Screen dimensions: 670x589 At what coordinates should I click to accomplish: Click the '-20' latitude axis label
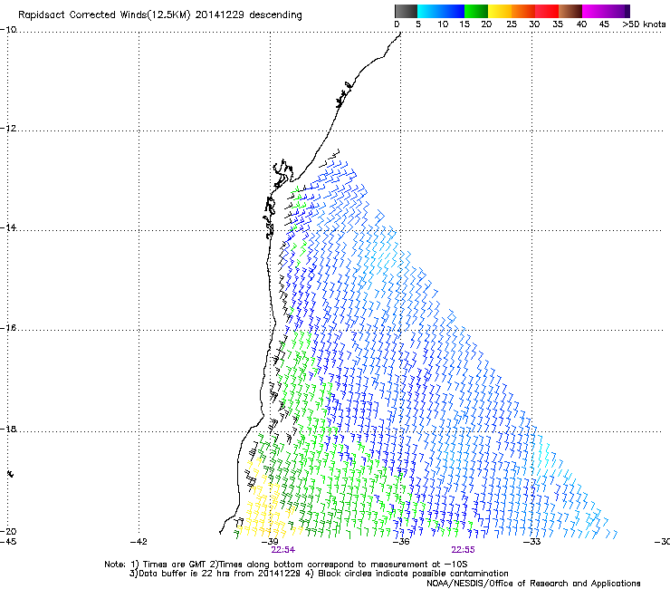coord(8,531)
